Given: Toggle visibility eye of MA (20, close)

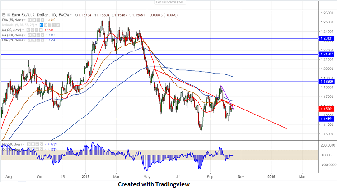Looking at the screenshot, I should [28, 30].
